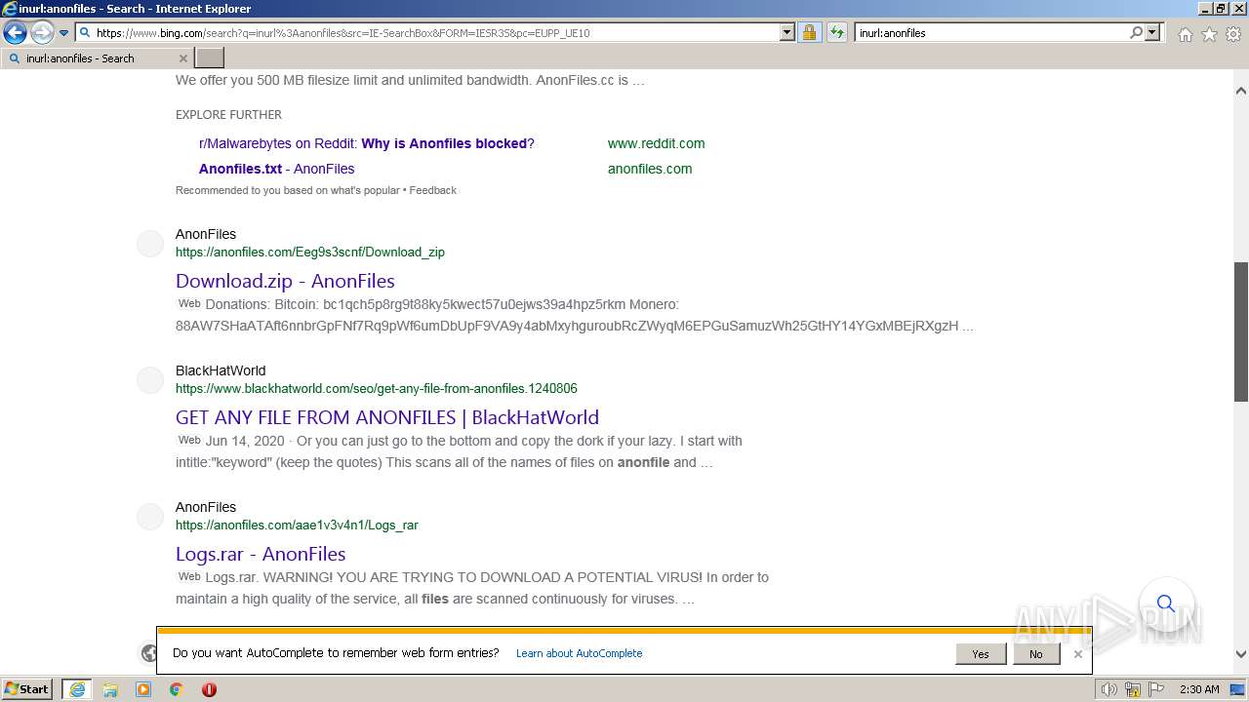This screenshot has height=702, width=1249.
Task: Open the anonfiles.com Logs_rar URL
Action: (x=297, y=525)
